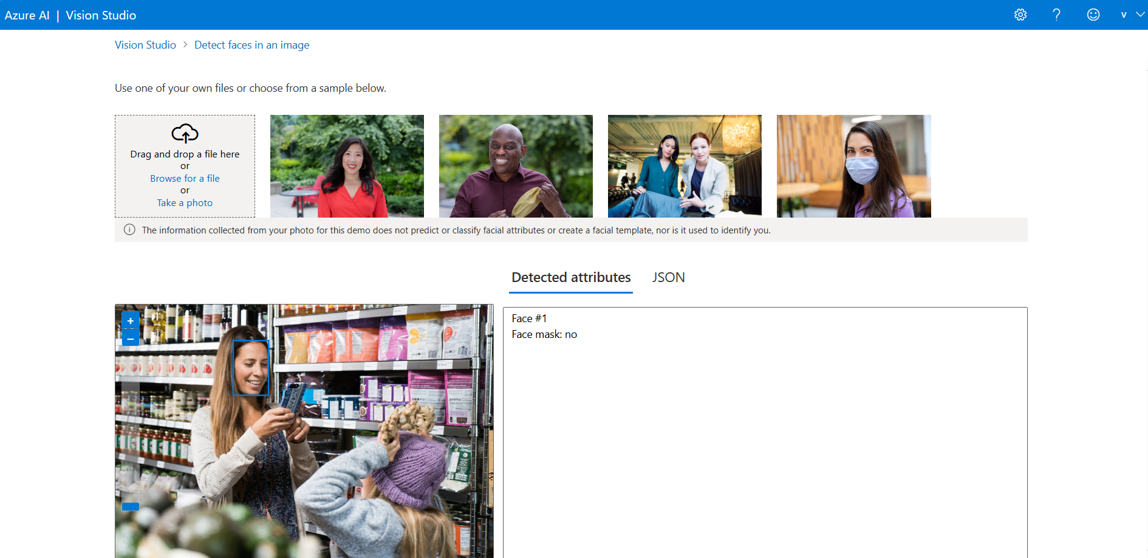Click 'Drag and drop a file here' text
1148x558 pixels.
pyautogui.click(x=185, y=154)
